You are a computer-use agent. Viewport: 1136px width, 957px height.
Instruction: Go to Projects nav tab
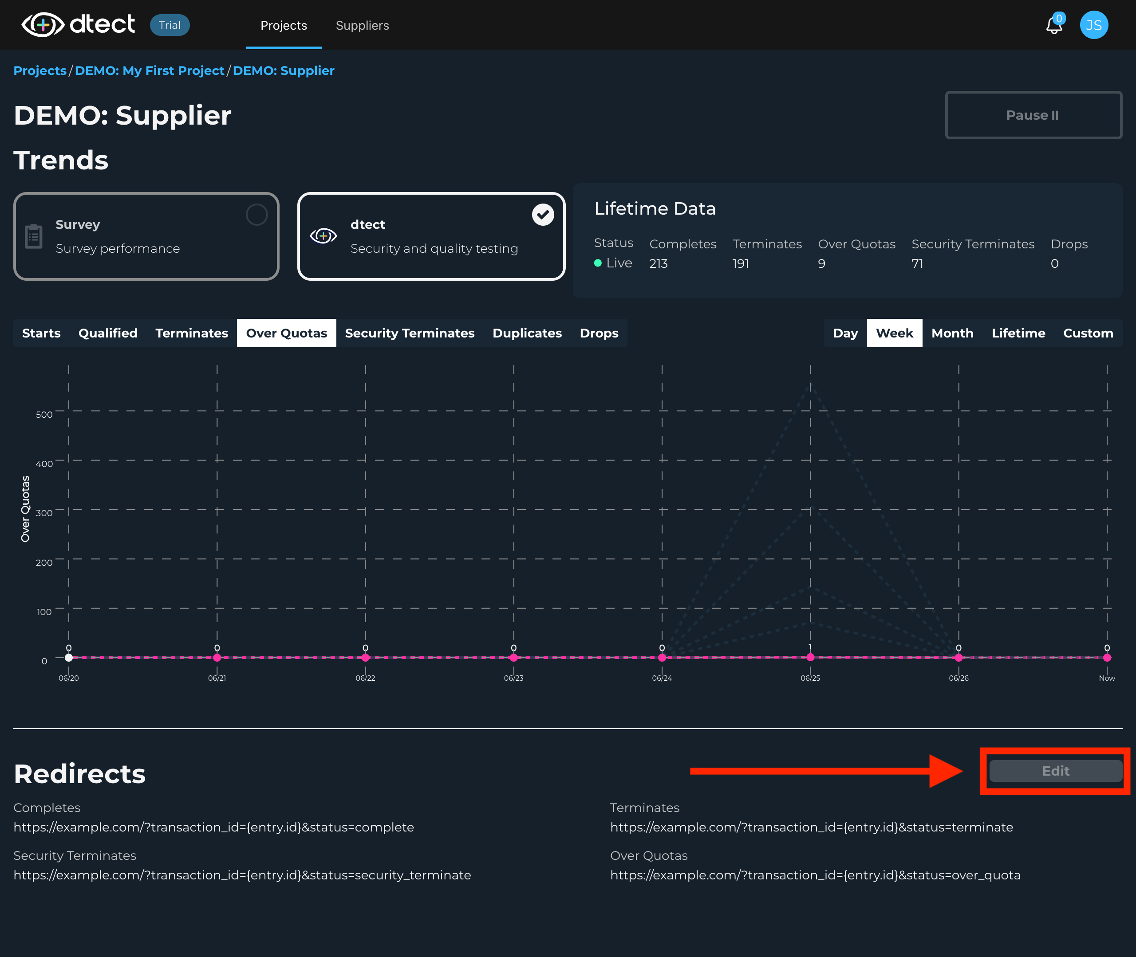[284, 25]
